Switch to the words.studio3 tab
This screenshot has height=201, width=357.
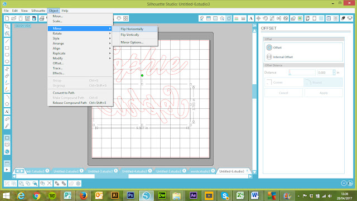(x=200, y=171)
